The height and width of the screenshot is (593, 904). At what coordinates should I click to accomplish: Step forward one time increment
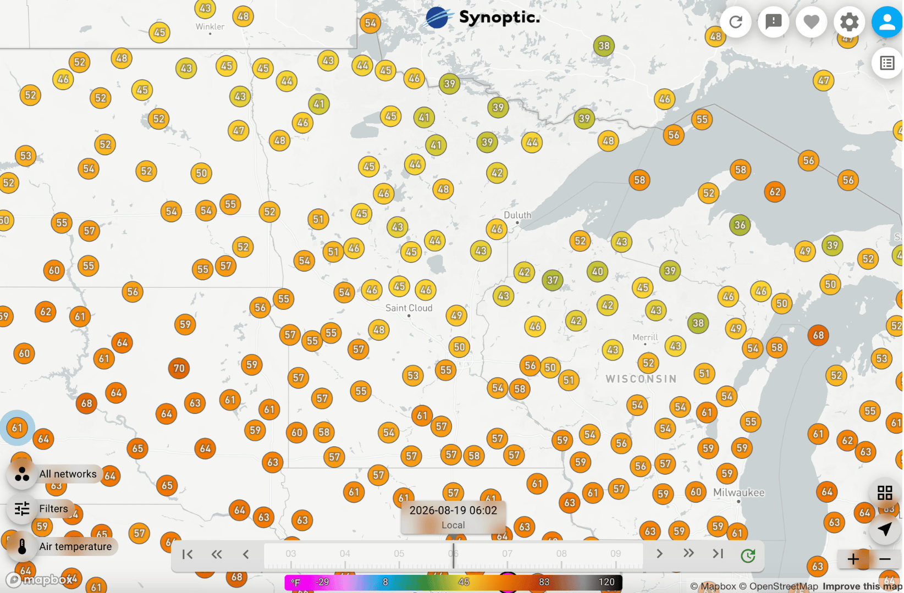[659, 554]
